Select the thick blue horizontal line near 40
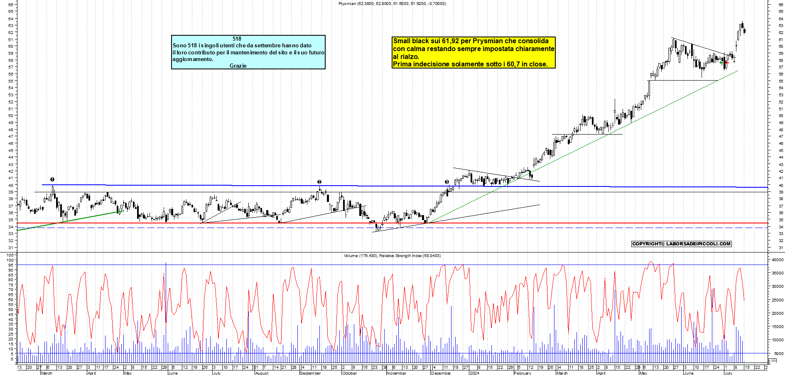This screenshot has height=375, width=785. click(x=405, y=186)
